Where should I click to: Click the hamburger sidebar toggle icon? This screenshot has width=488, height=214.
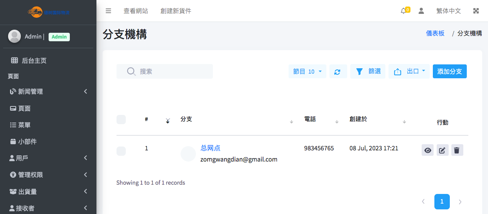tap(108, 11)
